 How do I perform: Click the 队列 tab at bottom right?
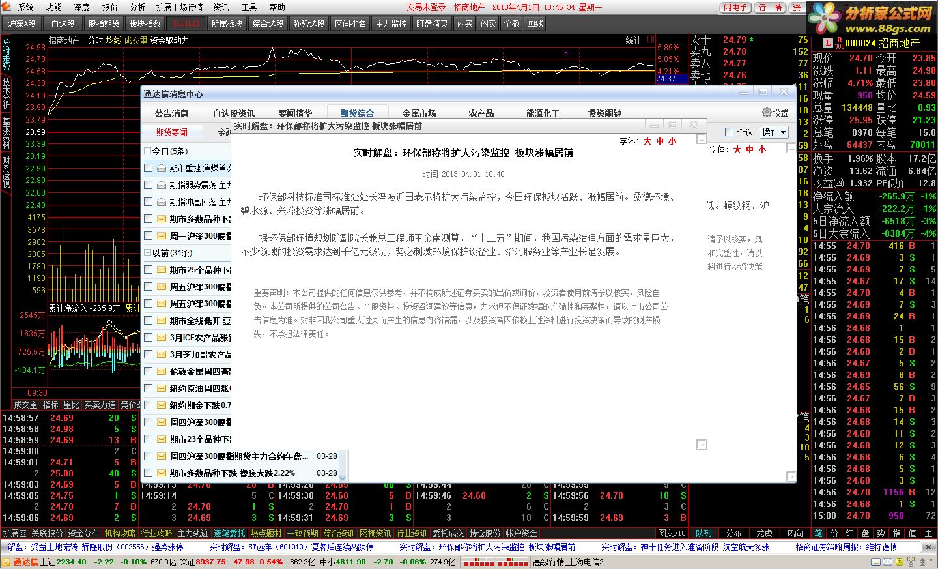point(703,533)
